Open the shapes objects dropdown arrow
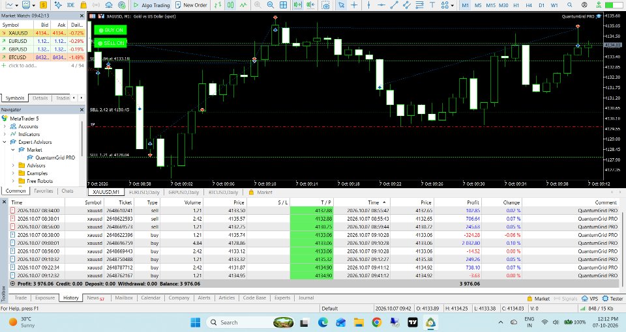Viewport: 626px width, 332px height. (452, 6)
